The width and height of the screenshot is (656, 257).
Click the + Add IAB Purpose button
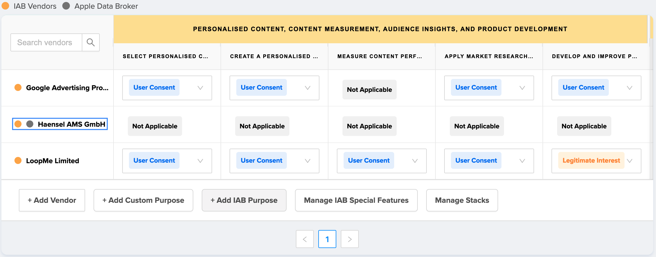coord(244,200)
